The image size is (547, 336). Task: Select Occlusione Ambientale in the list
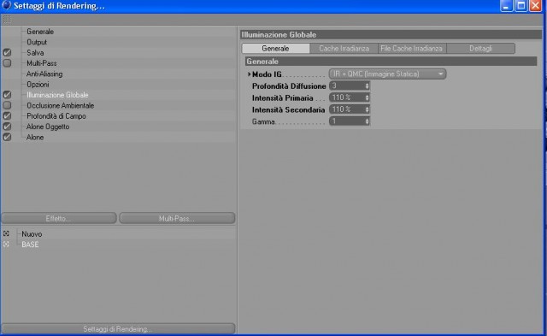[61, 105]
